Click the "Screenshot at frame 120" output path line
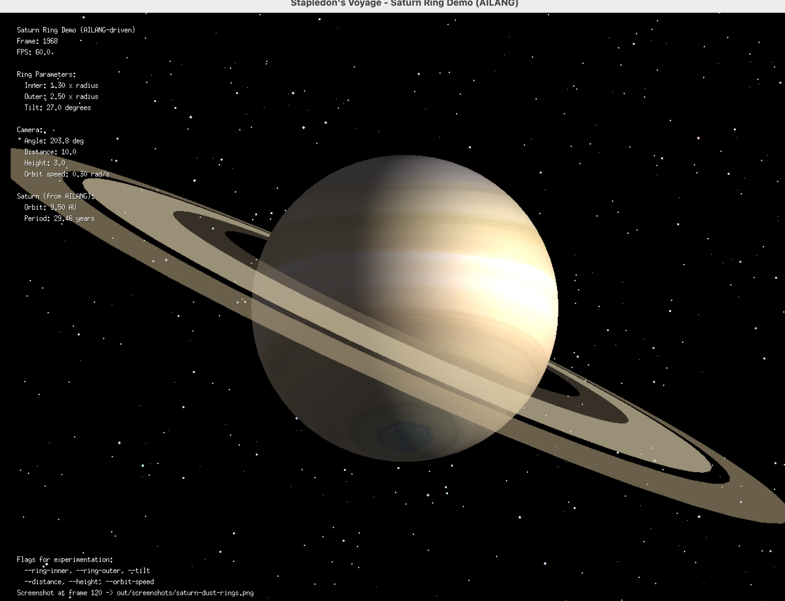The width and height of the screenshot is (785, 601). point(135,593)
